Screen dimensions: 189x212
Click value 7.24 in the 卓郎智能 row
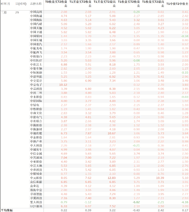[112, 194]
